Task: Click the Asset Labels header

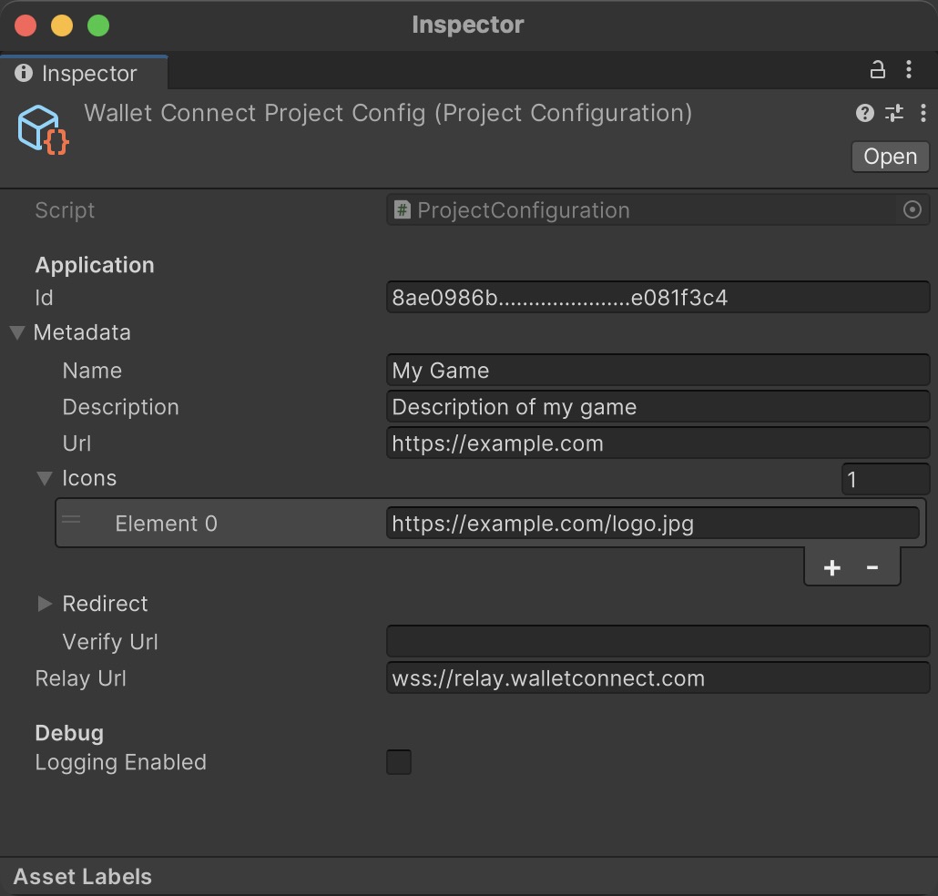Action: [83, 877]
